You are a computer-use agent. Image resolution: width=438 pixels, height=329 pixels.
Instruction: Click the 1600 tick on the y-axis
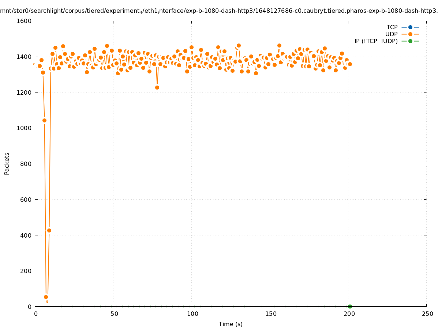click(24, 21)
